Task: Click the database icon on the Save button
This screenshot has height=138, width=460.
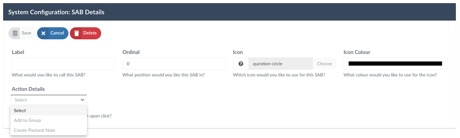Action: [x=15, y=33]
